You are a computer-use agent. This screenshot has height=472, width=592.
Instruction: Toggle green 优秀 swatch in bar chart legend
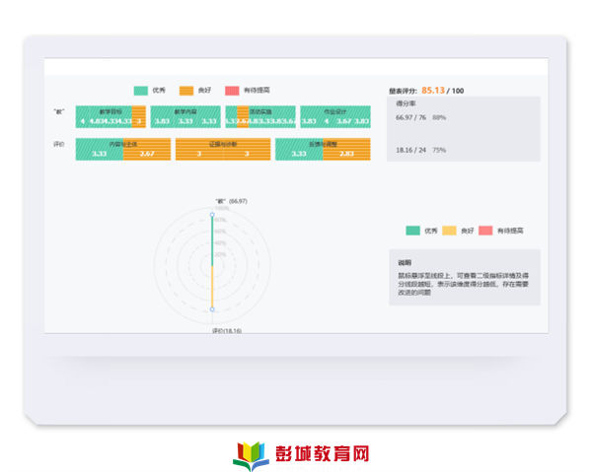[140, 91]
